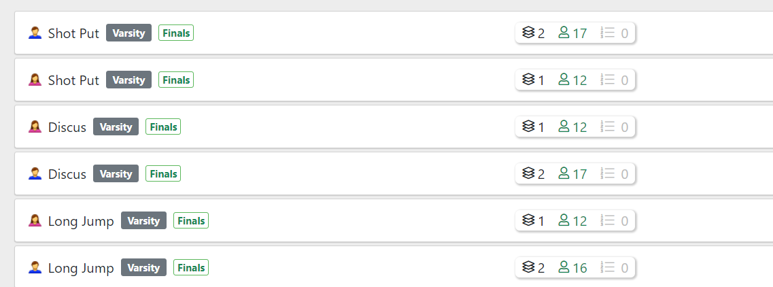Open the boys Discus event name
This screenshot has height=287, width=773.
(x=67, y=174)
